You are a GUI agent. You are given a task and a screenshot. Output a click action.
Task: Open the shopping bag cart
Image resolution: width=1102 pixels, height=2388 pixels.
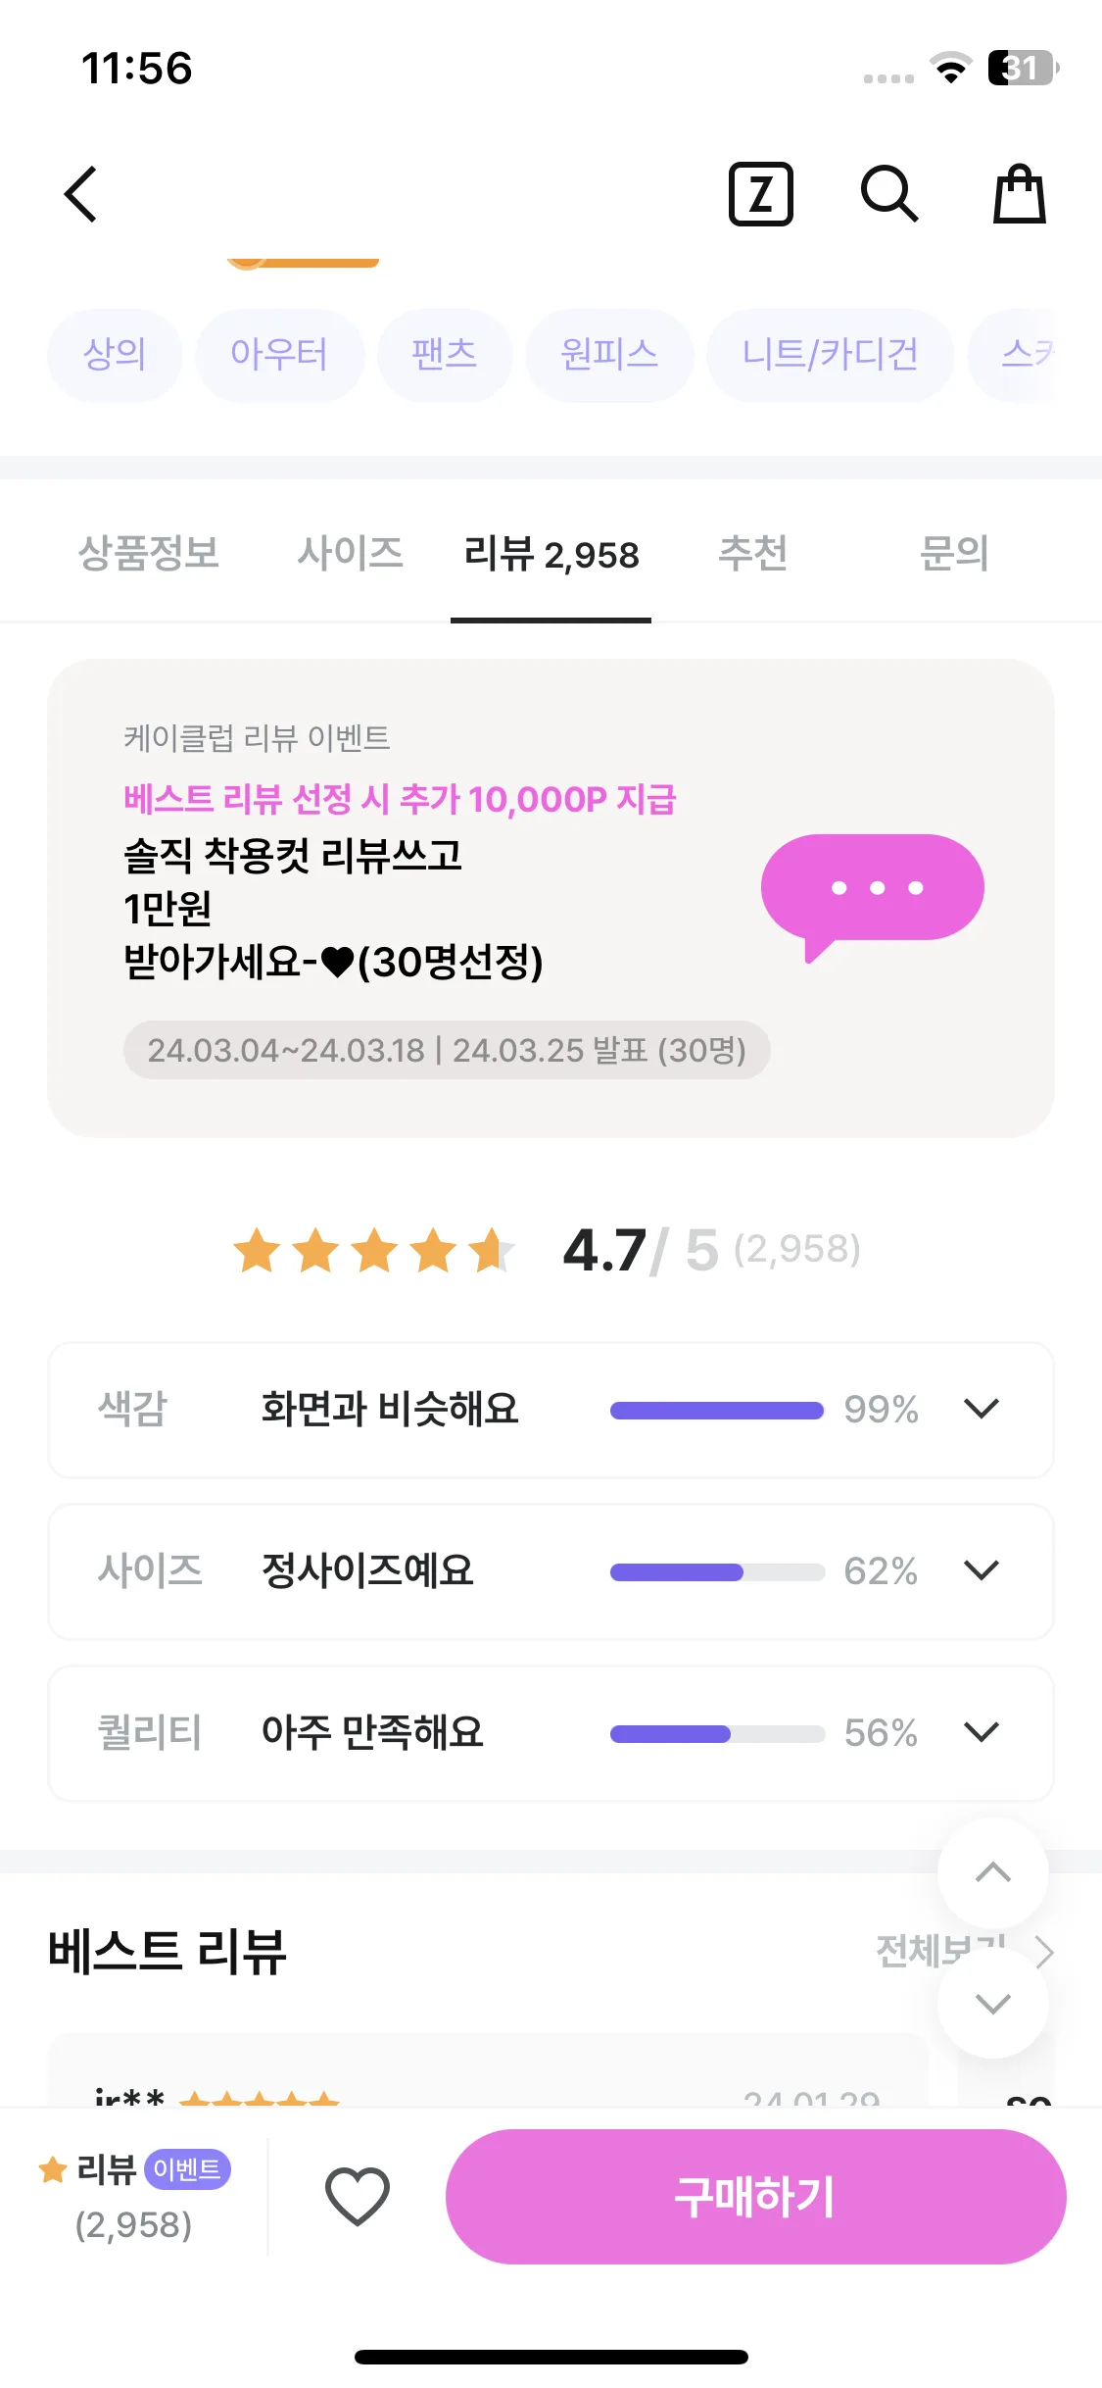[x=1020, y=194]
